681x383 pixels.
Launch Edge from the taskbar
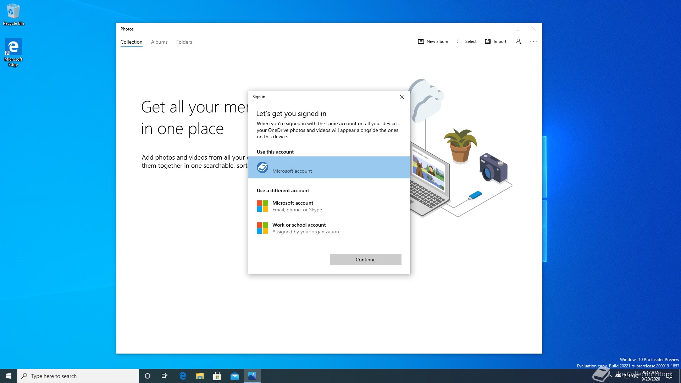pyautogui.click(x=183, y=376)
